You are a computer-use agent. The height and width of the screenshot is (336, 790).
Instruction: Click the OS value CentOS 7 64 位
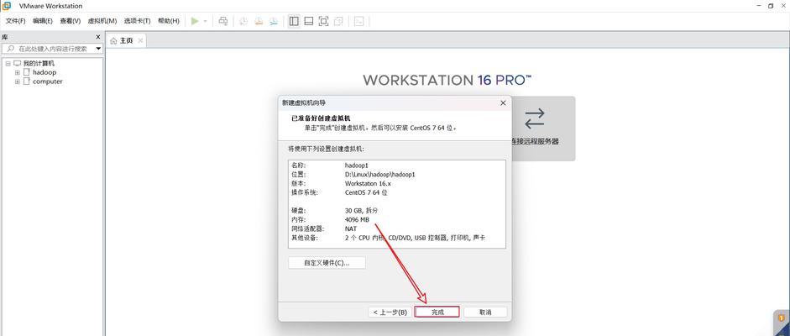click(x=366, y=192)
